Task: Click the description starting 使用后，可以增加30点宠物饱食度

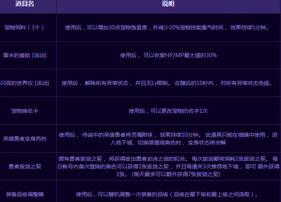Action: click(167, 27)
